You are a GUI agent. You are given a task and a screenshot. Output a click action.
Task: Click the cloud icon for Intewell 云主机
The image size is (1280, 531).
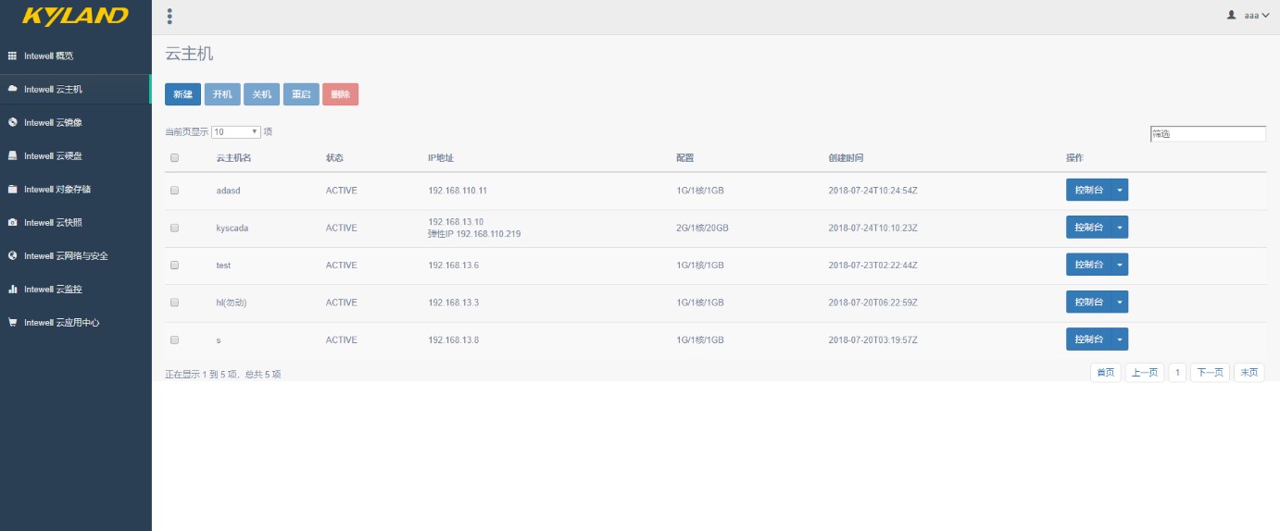coord(12,90)
